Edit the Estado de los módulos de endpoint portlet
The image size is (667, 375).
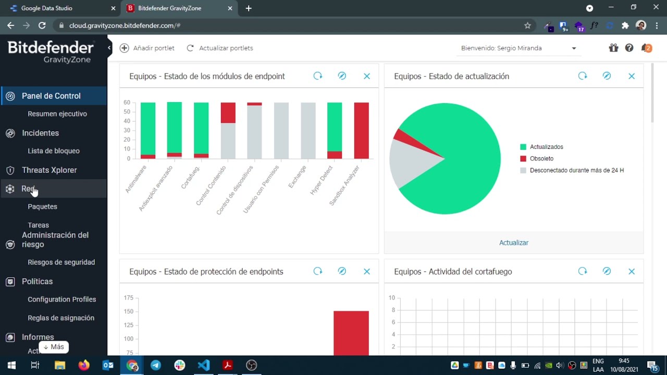click(x=342, y=76)
